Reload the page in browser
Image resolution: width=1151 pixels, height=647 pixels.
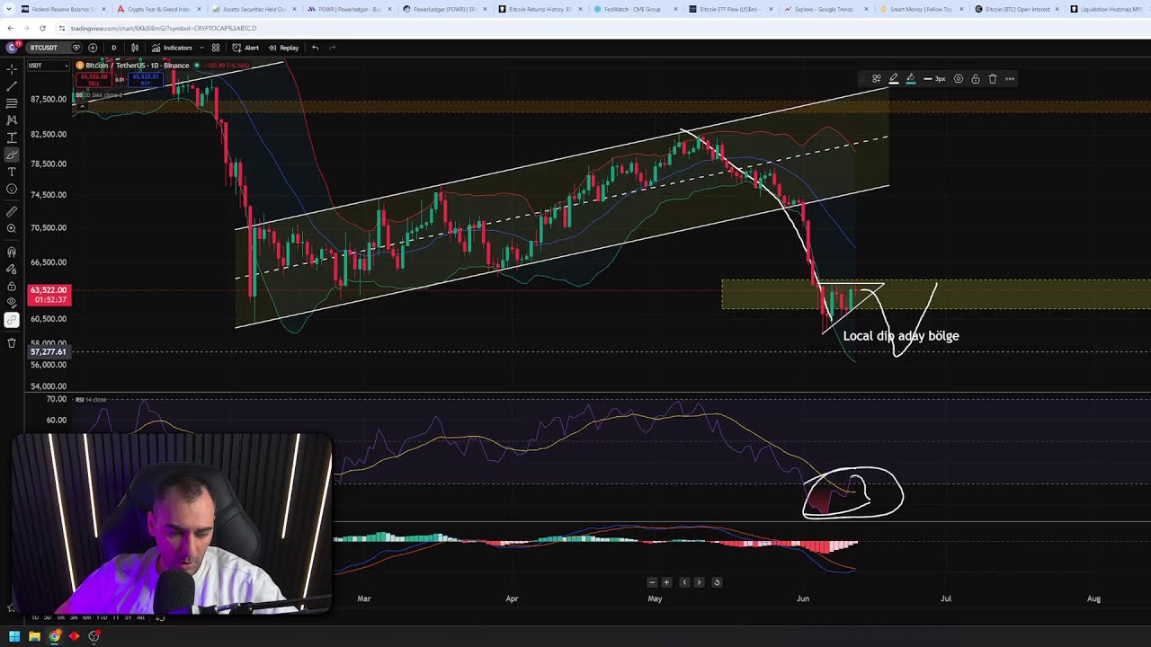(42, 28)
